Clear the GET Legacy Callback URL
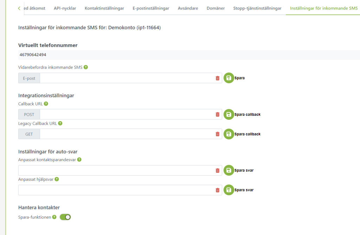 tap(217, 134)
